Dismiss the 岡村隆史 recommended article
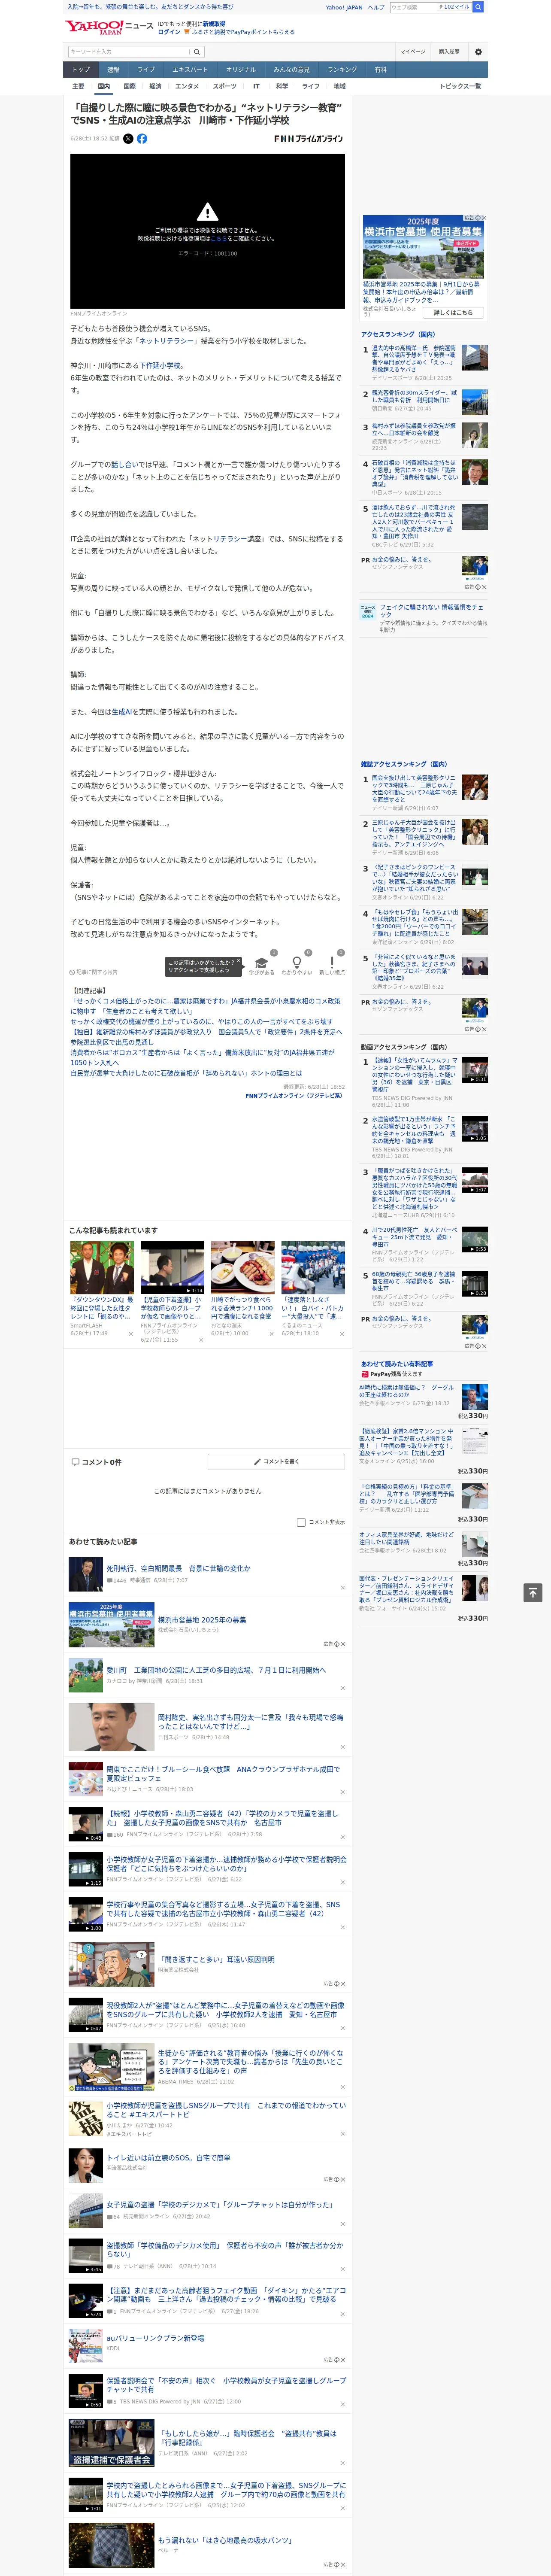This screenshot has height=2576, width=551. click(x=343, y=1747)
